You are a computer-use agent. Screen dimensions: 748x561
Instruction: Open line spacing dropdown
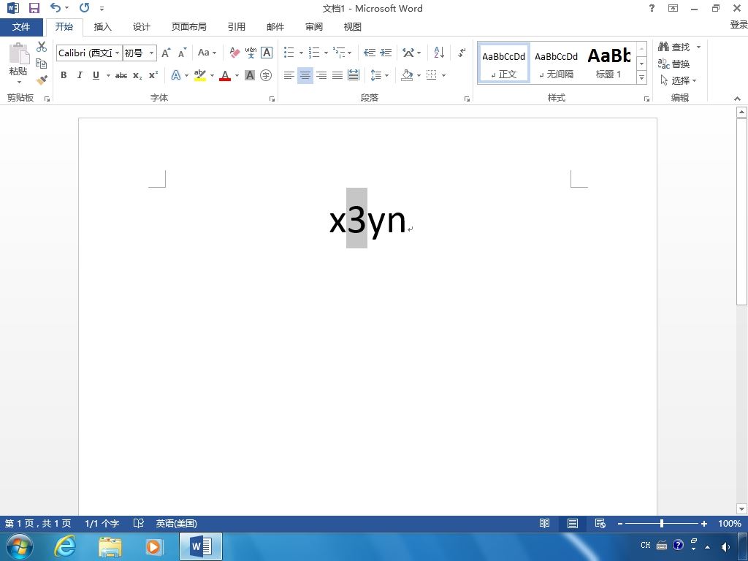(387, 75)
